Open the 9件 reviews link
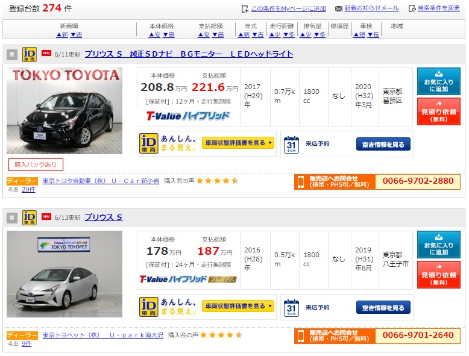The image size is (469, 356). pos(27,344)
